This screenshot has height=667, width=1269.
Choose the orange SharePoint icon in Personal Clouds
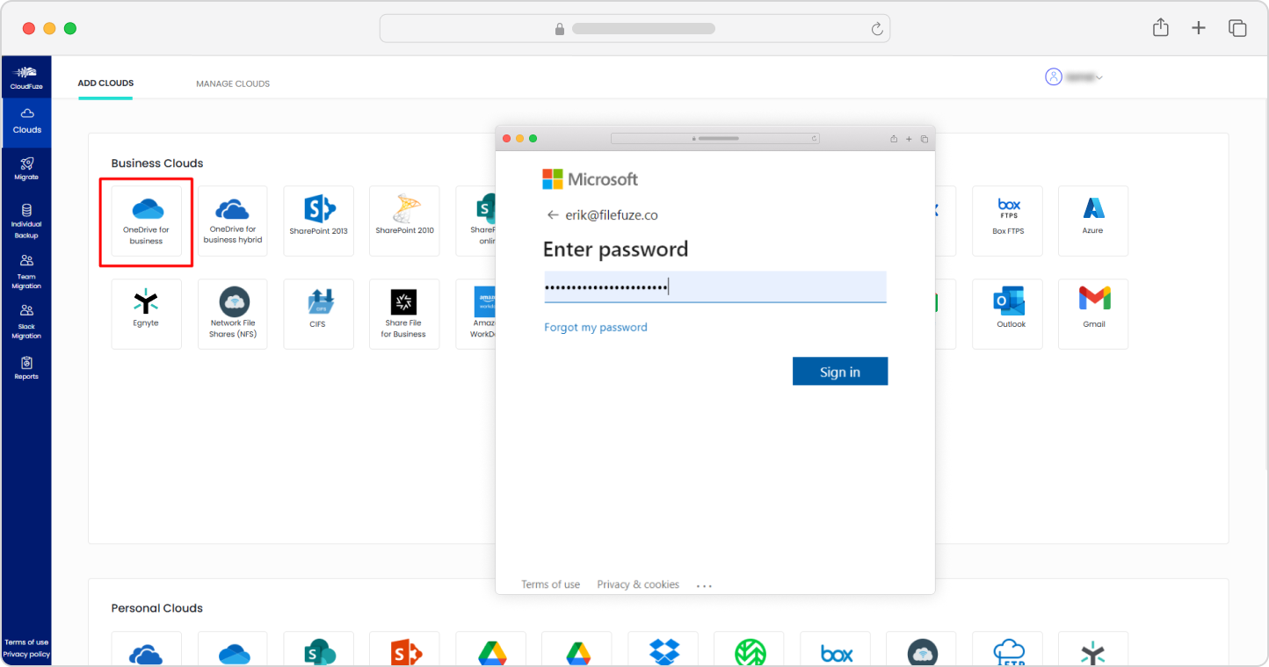(405, 653)
